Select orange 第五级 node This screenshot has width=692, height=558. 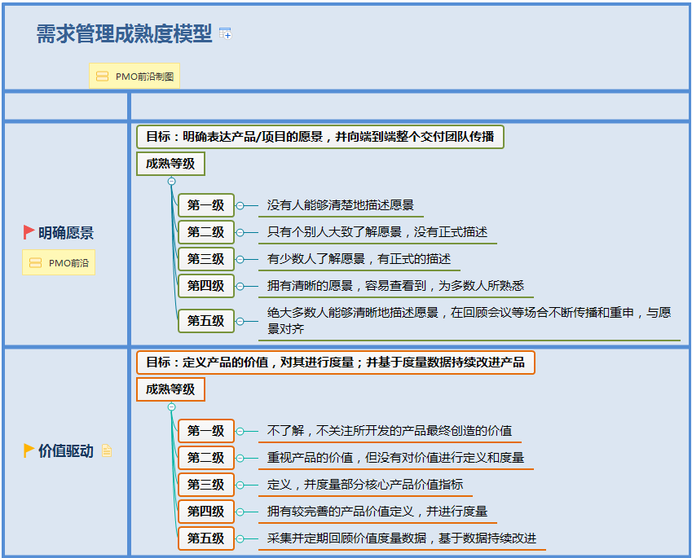click(205, 538)
